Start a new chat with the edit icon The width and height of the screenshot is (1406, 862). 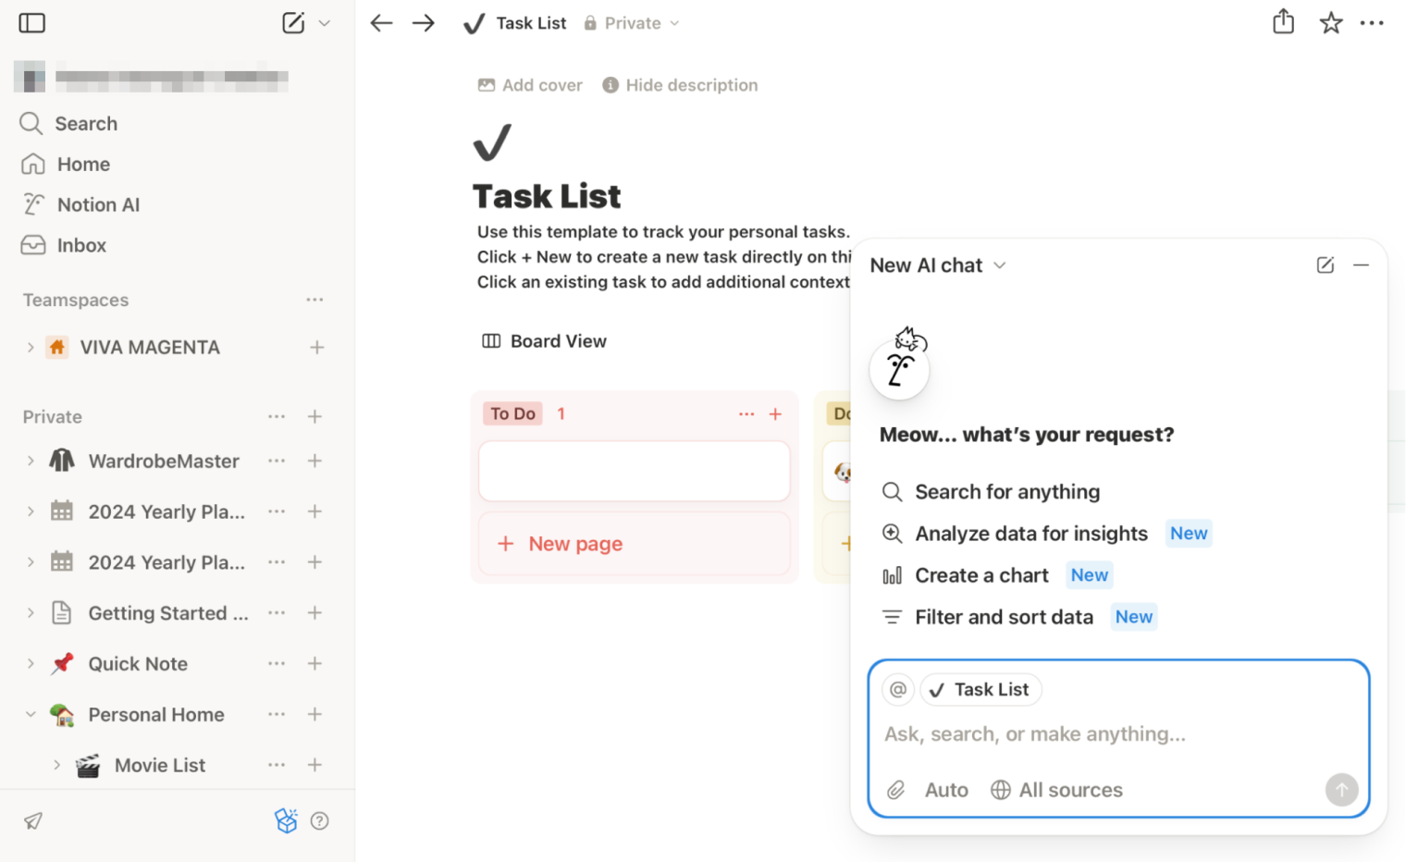(1326, 265)
